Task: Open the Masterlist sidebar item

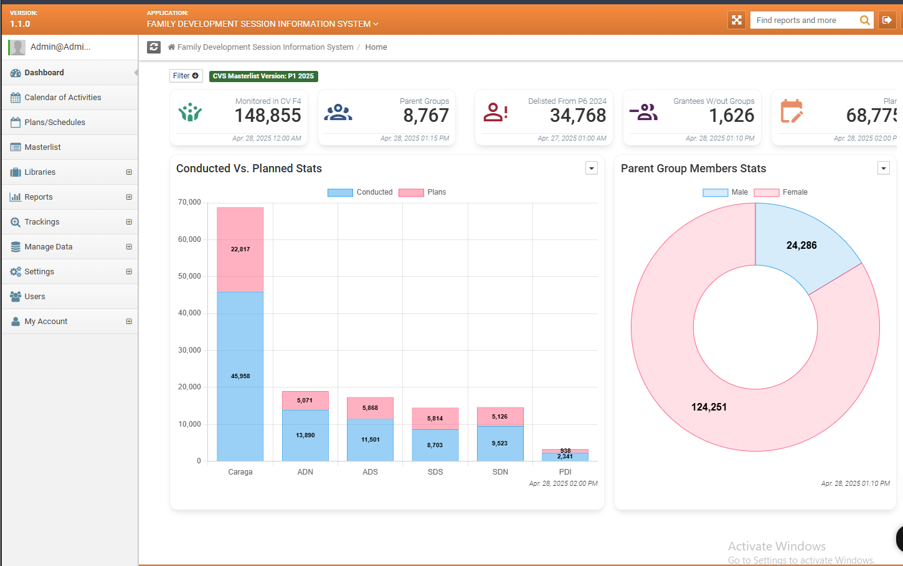Action: (42, 147)
